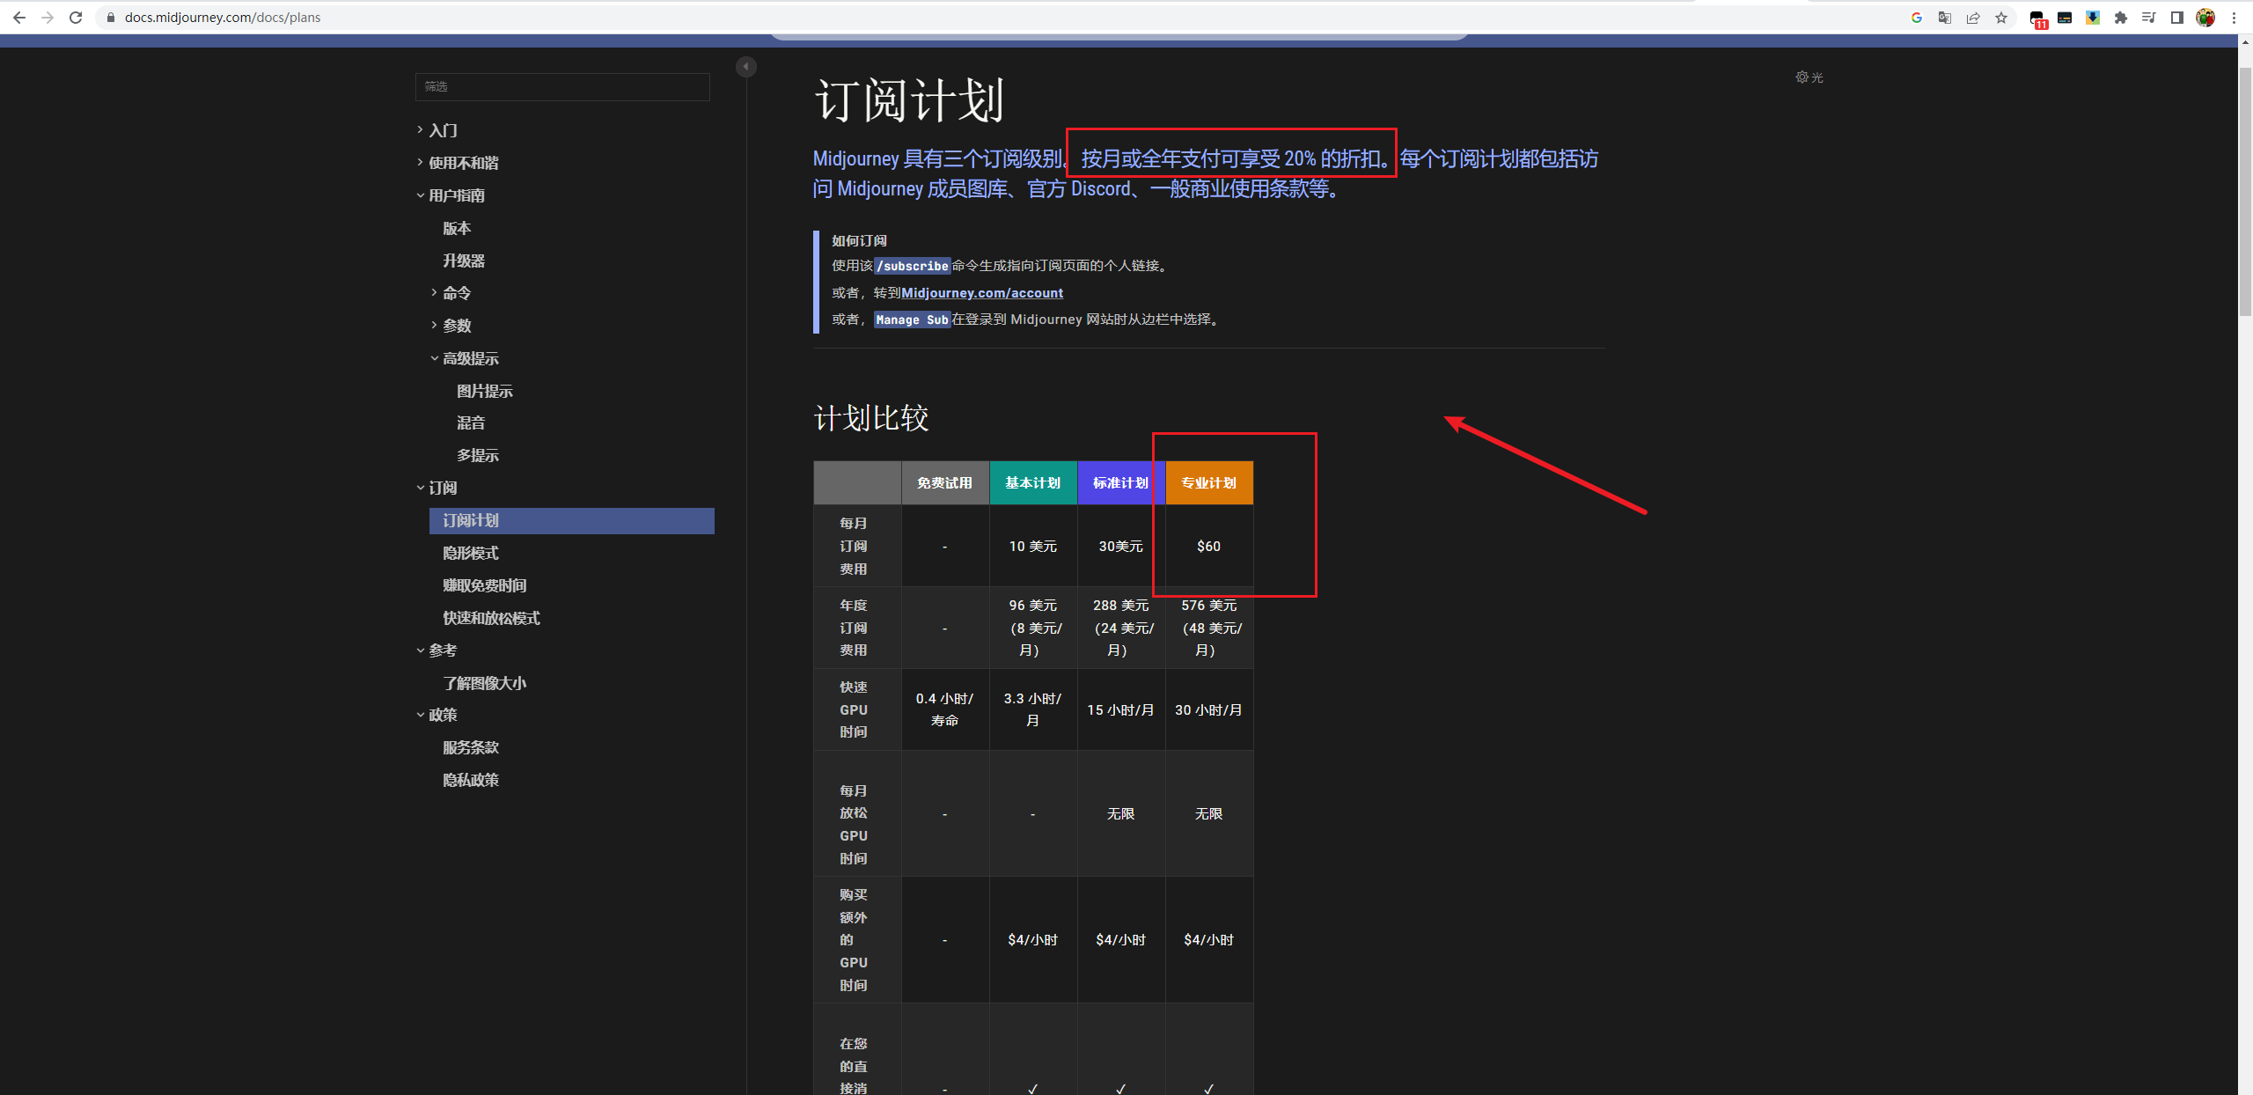Go back using the browser back arrow
This screenshot has height=1095, width=2253.
tap(19, 18)
